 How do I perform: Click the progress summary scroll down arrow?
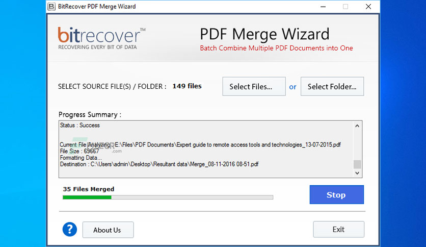point(357,173)
